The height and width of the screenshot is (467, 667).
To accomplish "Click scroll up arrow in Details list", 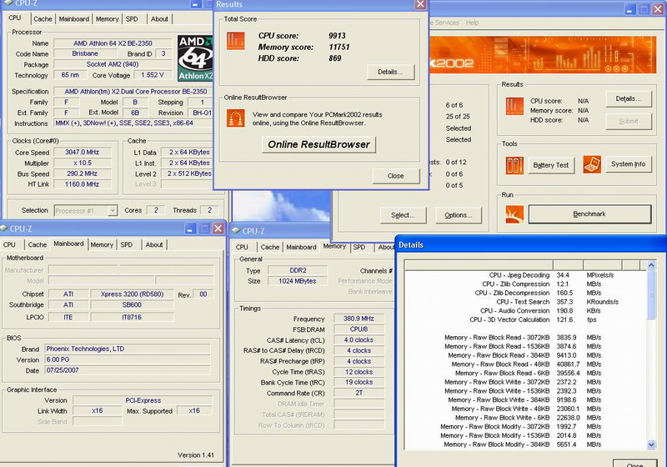I will 651,265.
